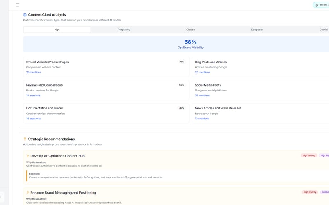Viewport: 329px width, 205px height.
Task: Click the Documentation and Guides title
Action: [x=45, y=108]
